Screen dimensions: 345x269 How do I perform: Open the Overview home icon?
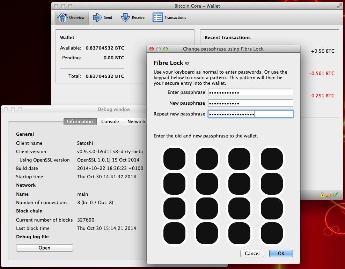[x=62, y=17]
